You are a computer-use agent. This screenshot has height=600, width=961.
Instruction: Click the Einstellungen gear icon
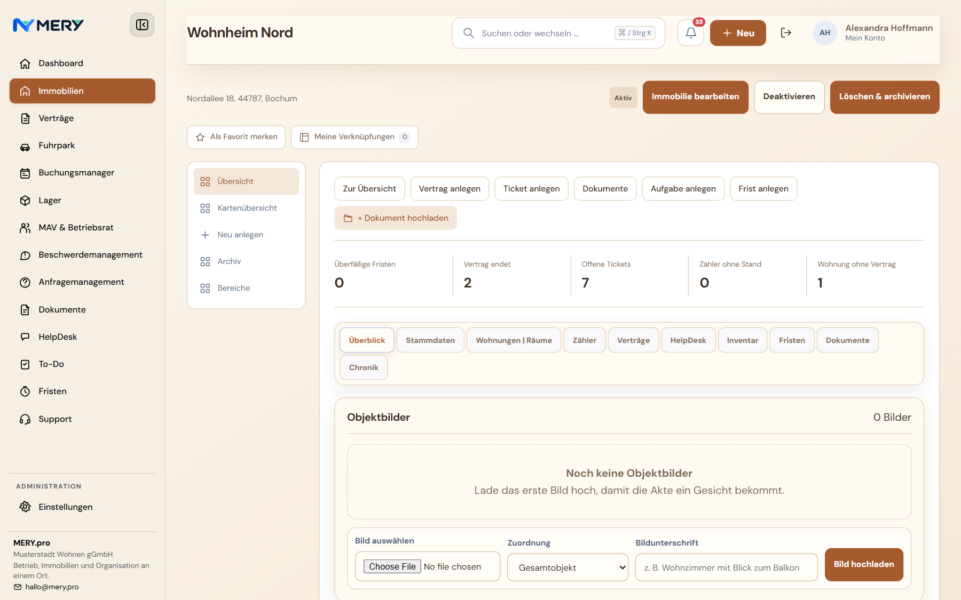click(x=25, y=507)
